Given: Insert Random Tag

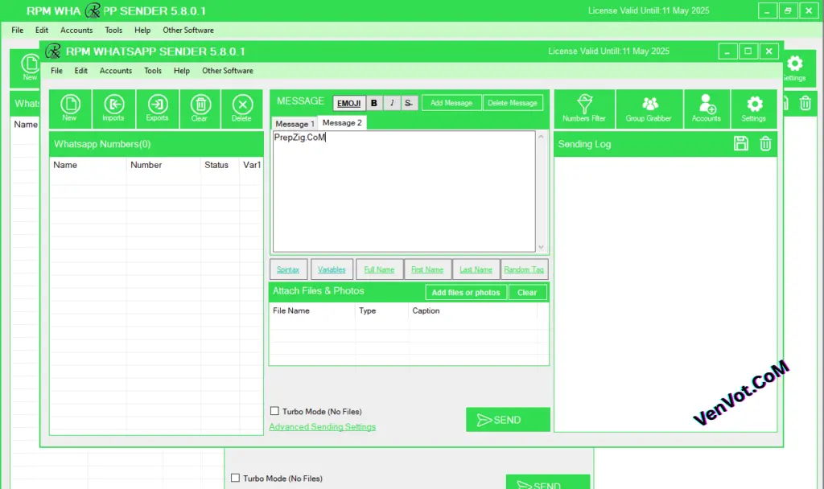Looking at the screenshot, I should tap(524, 269).
